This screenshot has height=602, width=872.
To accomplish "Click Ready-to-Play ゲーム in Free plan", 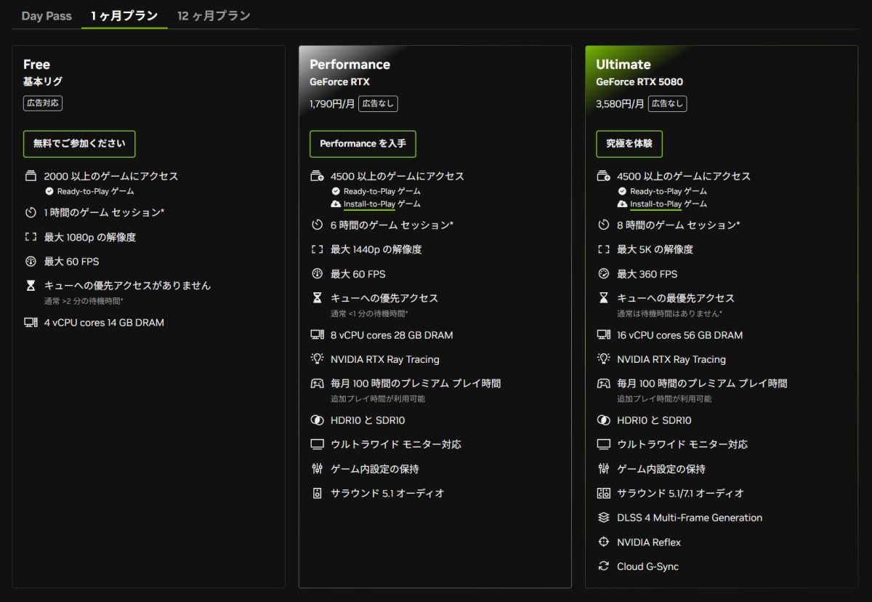I will 96,192.
